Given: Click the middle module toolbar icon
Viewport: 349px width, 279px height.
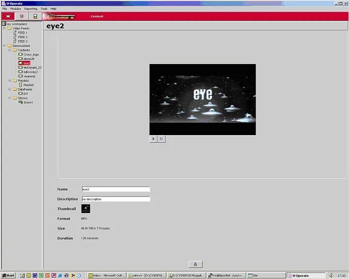Looking at the screenshot, I should point(21,16).
